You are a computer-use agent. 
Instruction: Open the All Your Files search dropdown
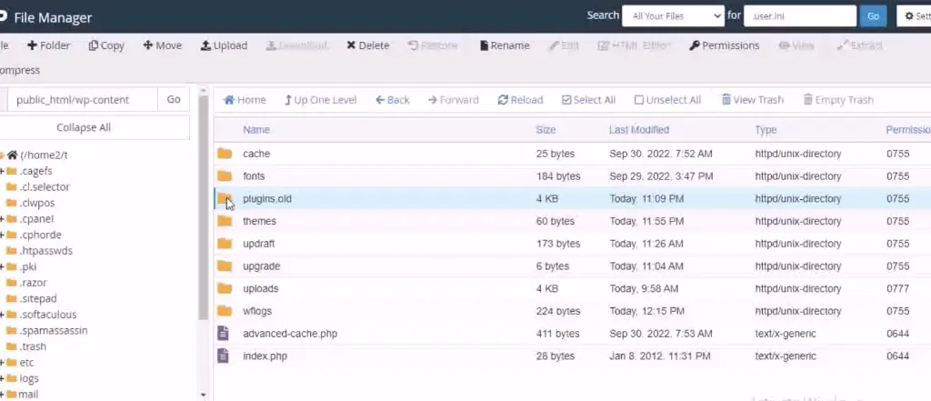[674, 16]
